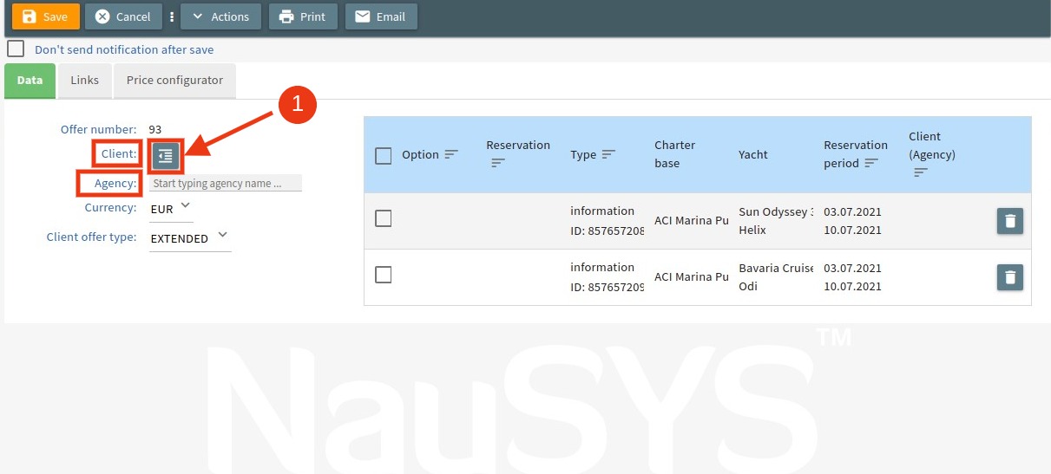The width and height of the screenshot is (1051, 474).
Task: Open the Client offer type EXTENDED dropdown
Action: [190, 237]
